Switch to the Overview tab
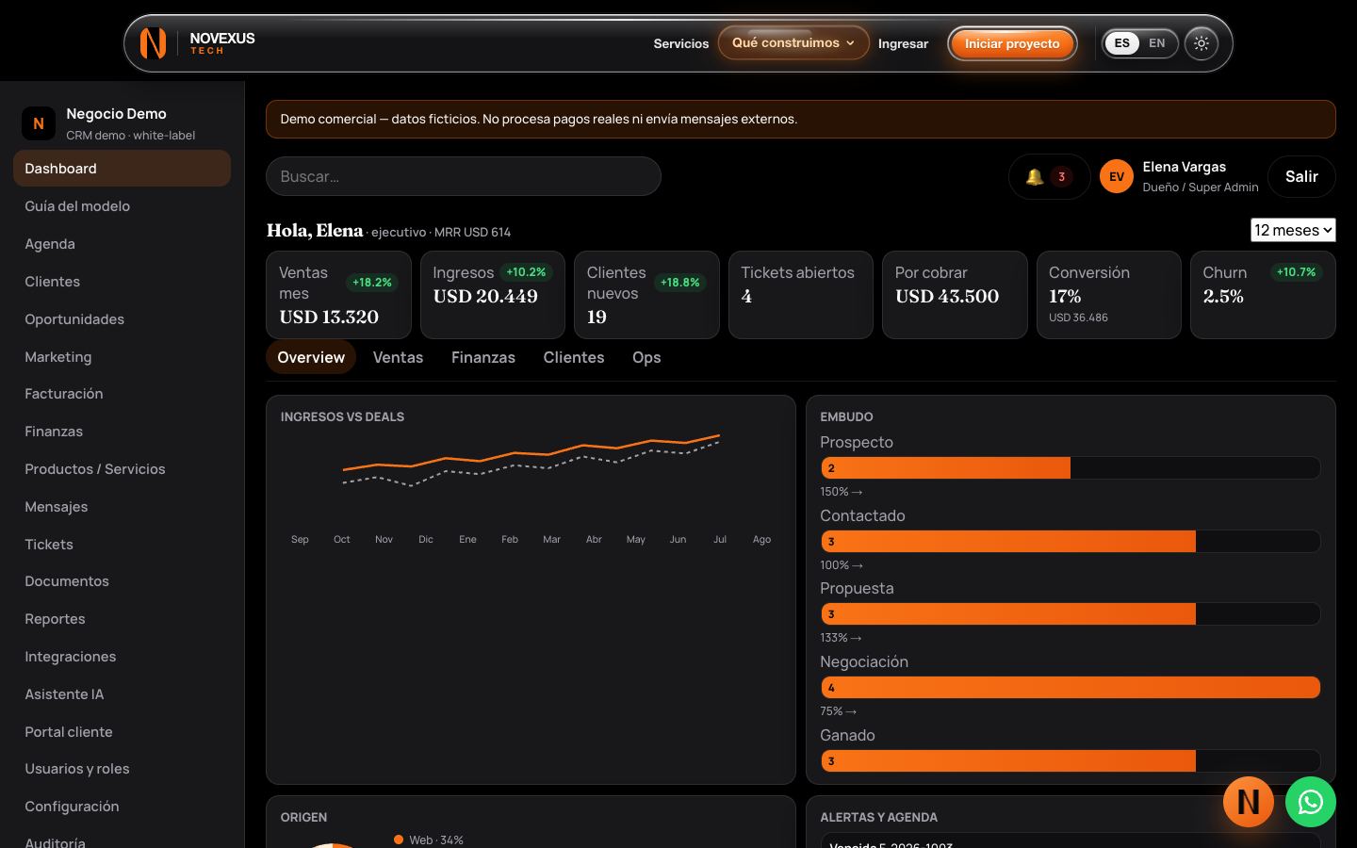Image resolution: width=1357 pixels, height=848 pixels. 311,357
